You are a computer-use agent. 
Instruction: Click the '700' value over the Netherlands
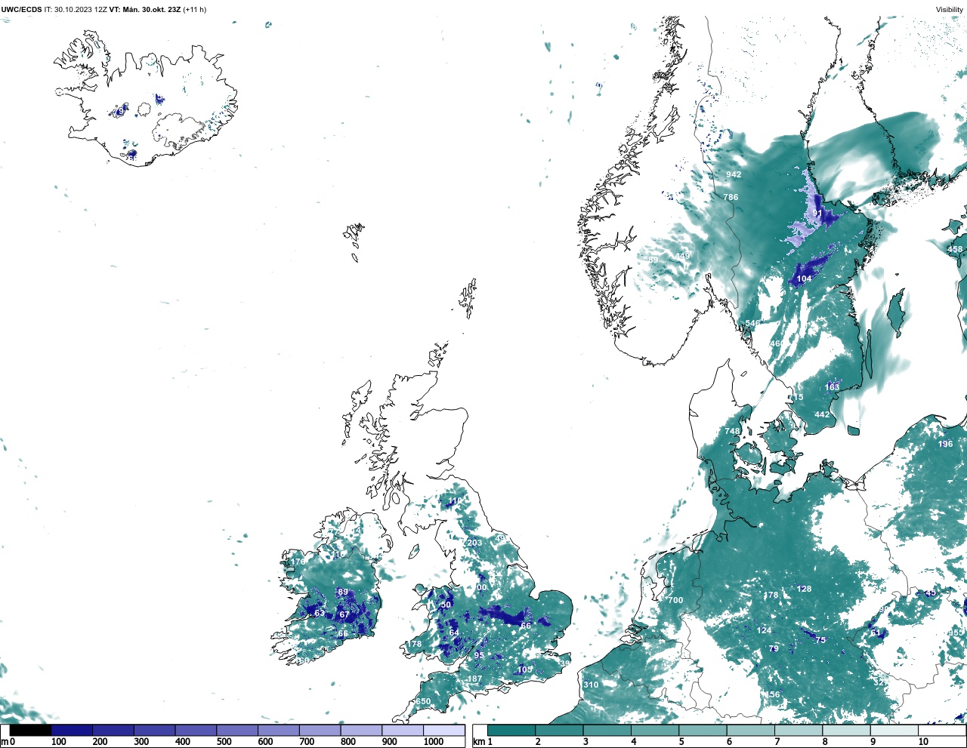(x=675, y=600)
